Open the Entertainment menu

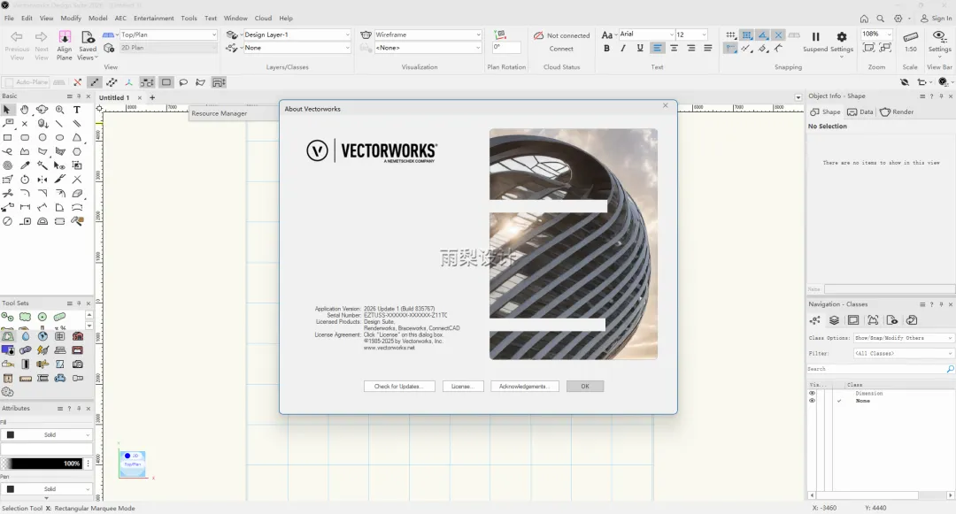(154, 19)
